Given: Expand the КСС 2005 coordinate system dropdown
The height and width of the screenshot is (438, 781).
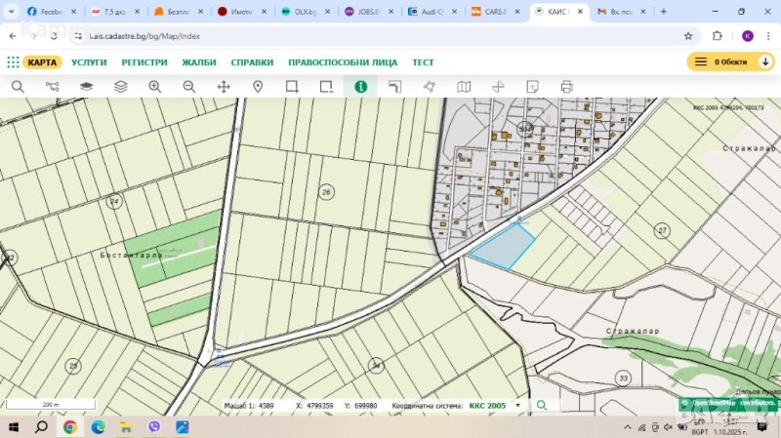Looking at the screenshot, I should click(517, 405).
